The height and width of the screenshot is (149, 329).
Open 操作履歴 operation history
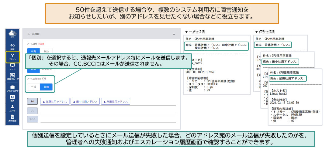pyautogui.click(x=12, y=118)
